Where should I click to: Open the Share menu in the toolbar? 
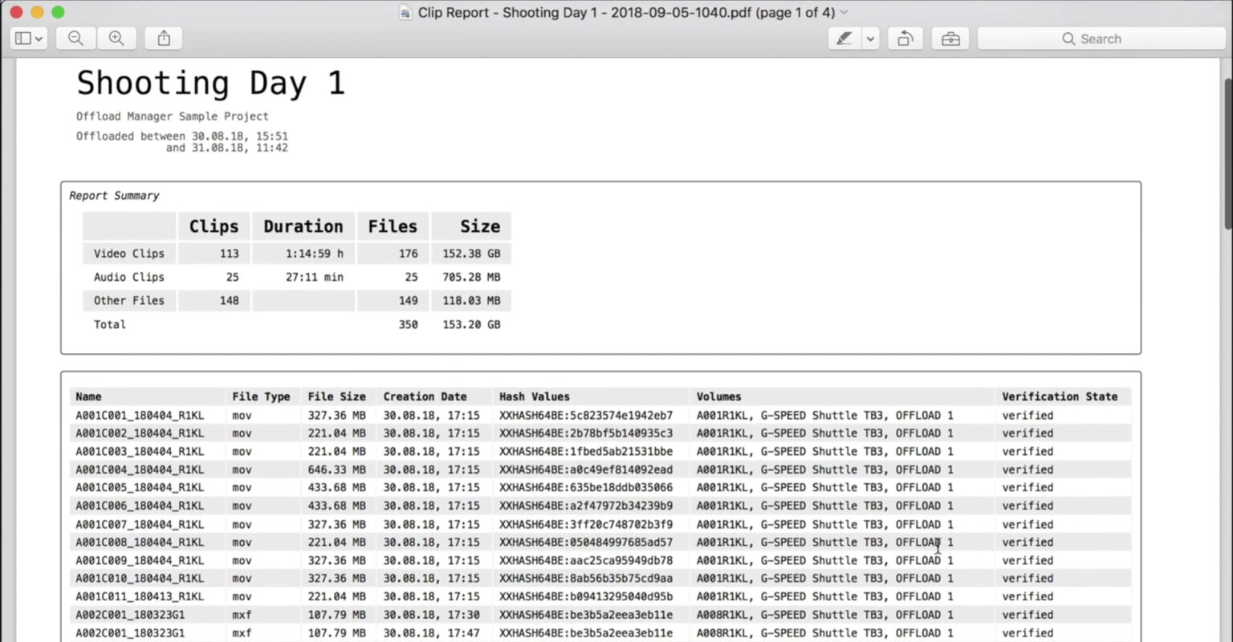tap(164, 39)
